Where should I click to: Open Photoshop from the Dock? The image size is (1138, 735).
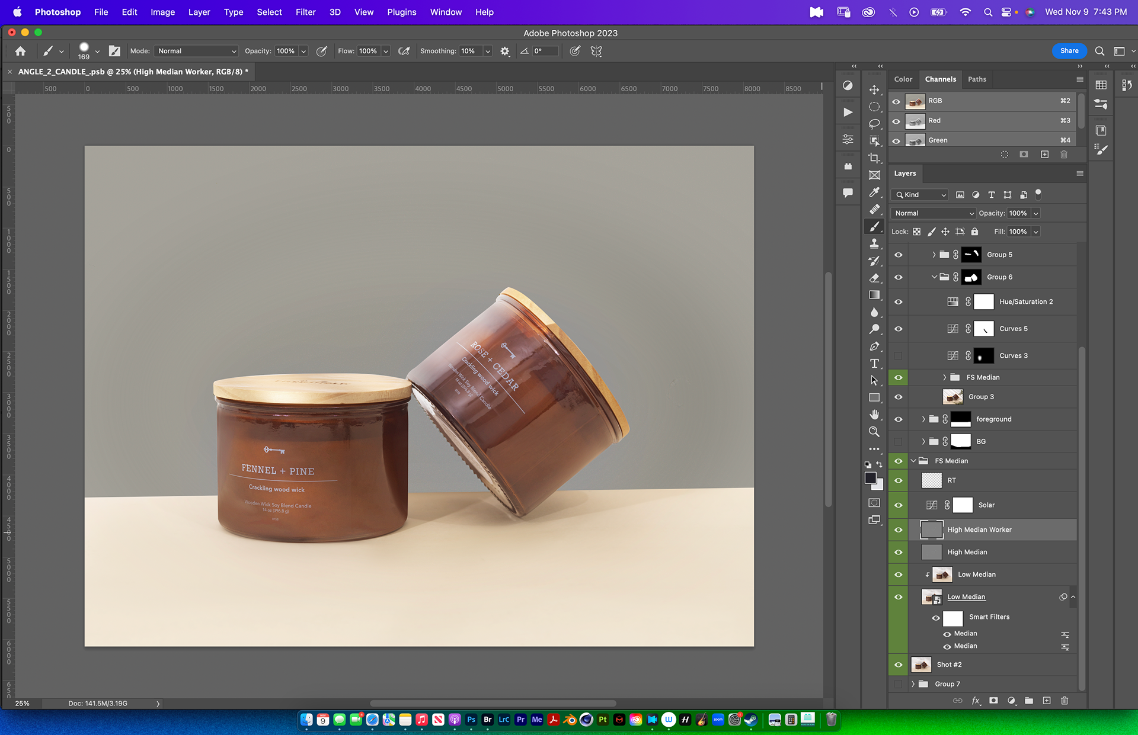click(x=471, y=720)
